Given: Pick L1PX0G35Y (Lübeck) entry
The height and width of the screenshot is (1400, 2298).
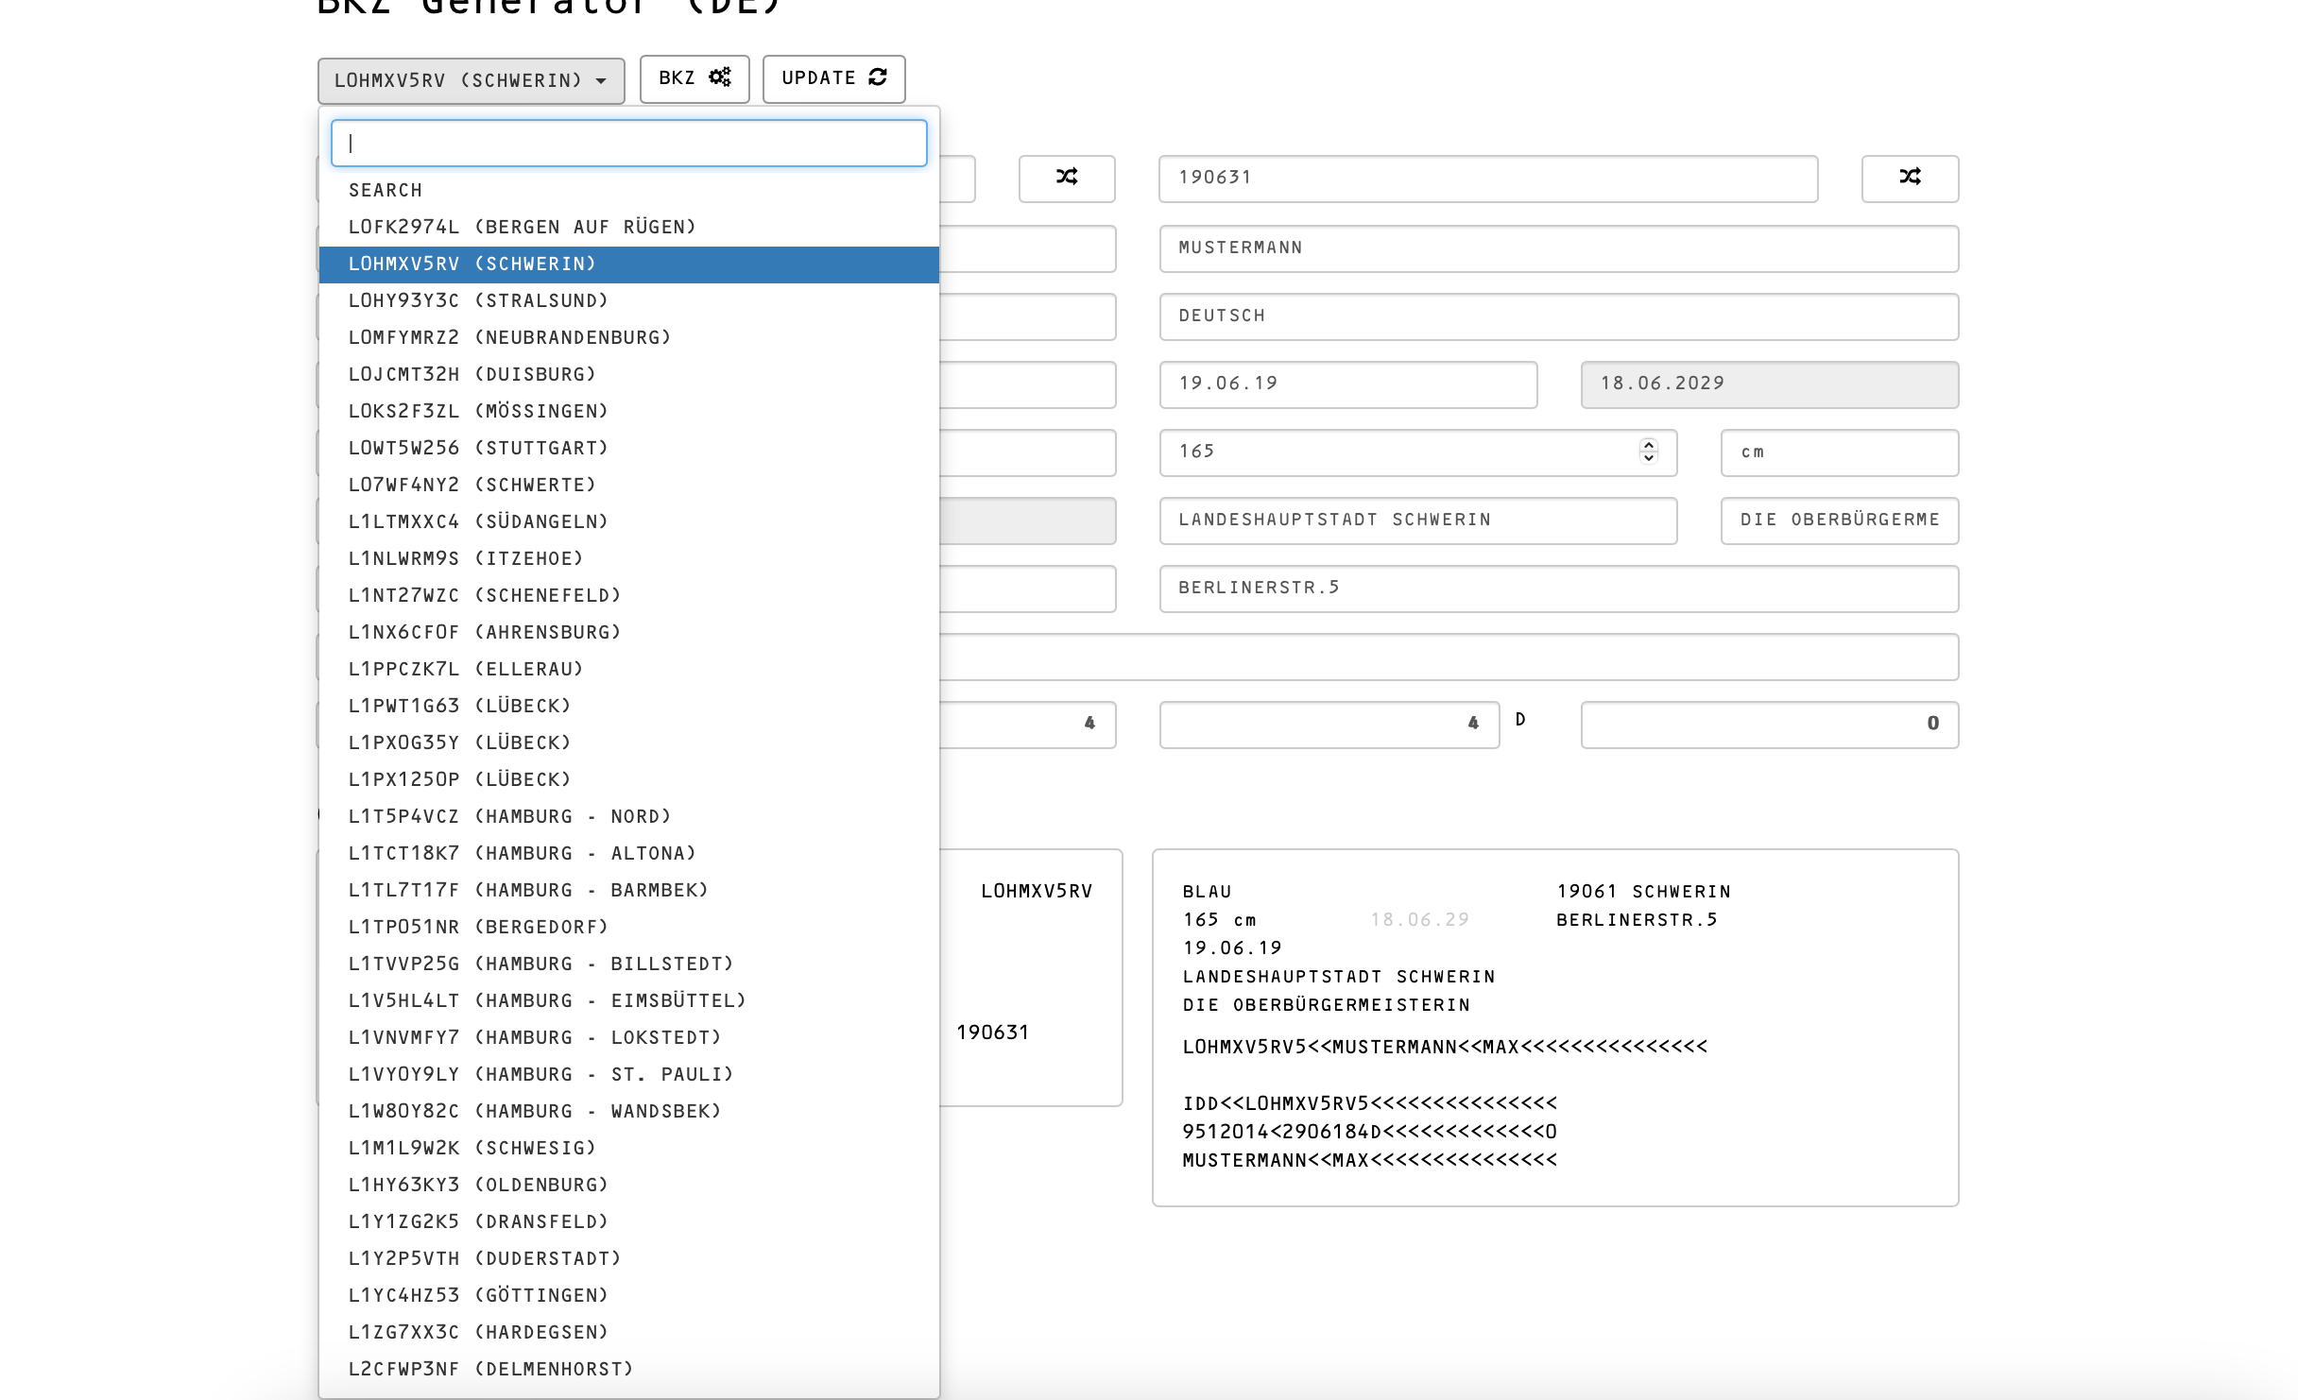Looking at the screenshot, I should click(x=628, y=743).
